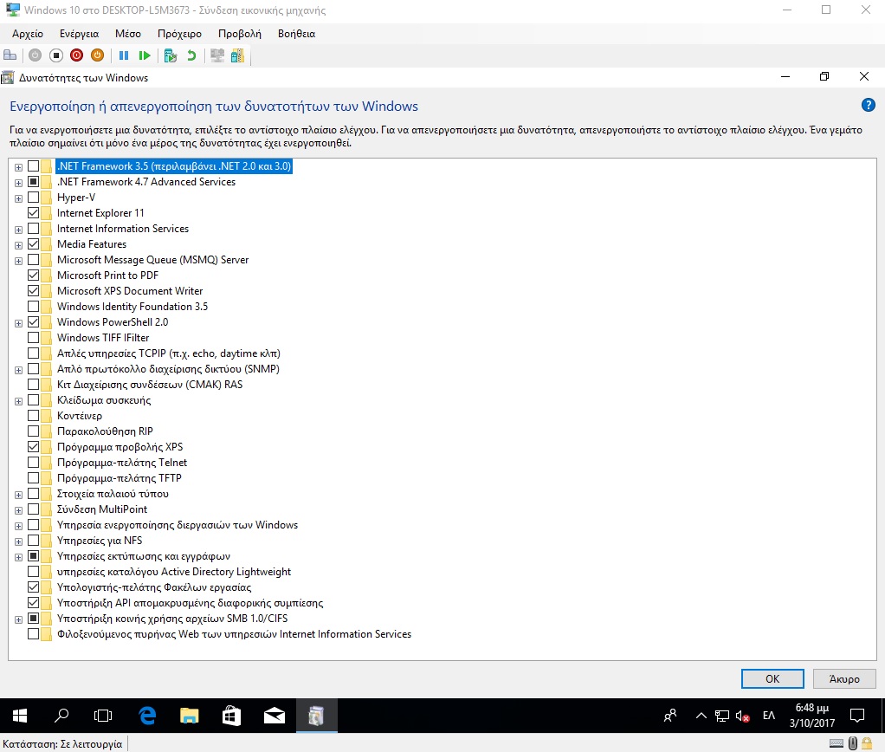Screen dimensions: 885x752
Task: Open the Ενέργεια menu
Action: coord(79,34)
